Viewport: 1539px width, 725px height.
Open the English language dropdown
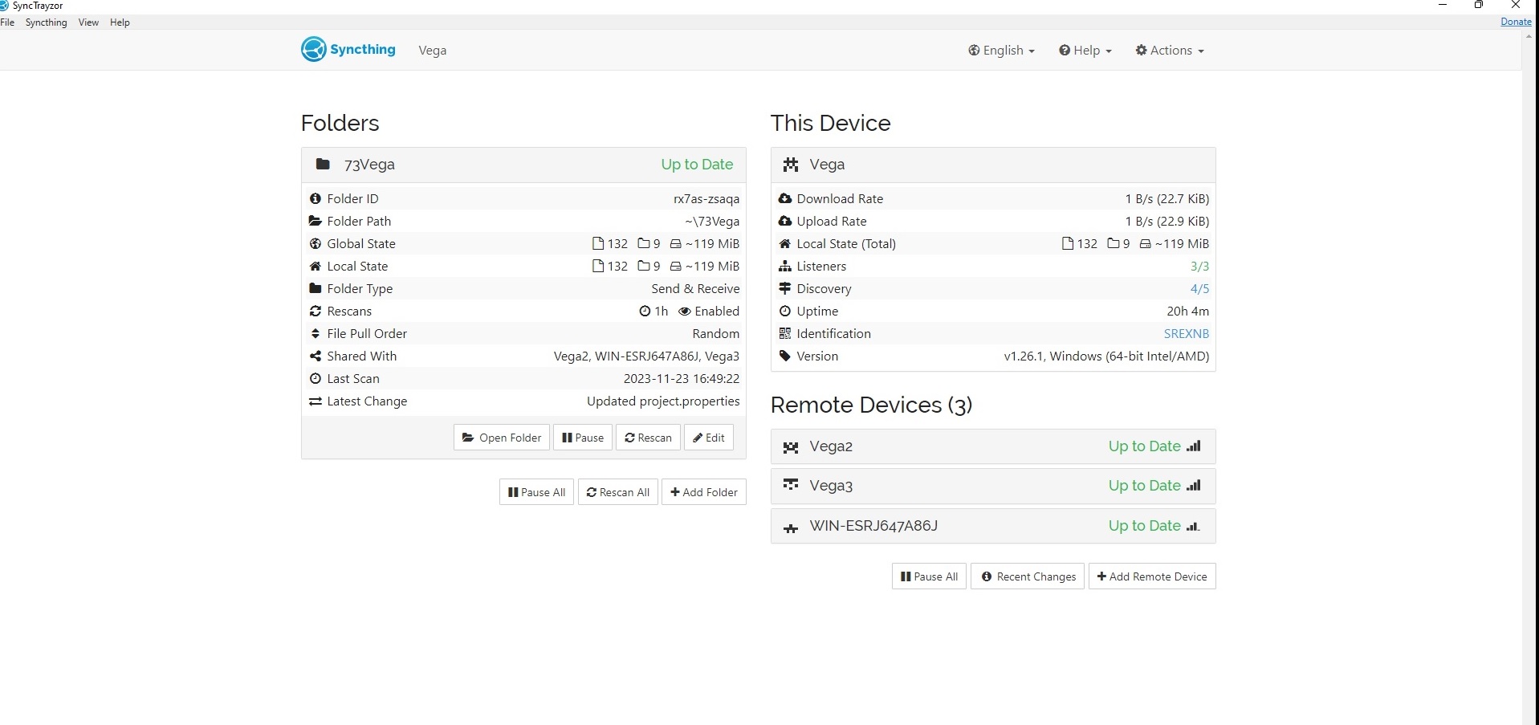(1001, 50)
